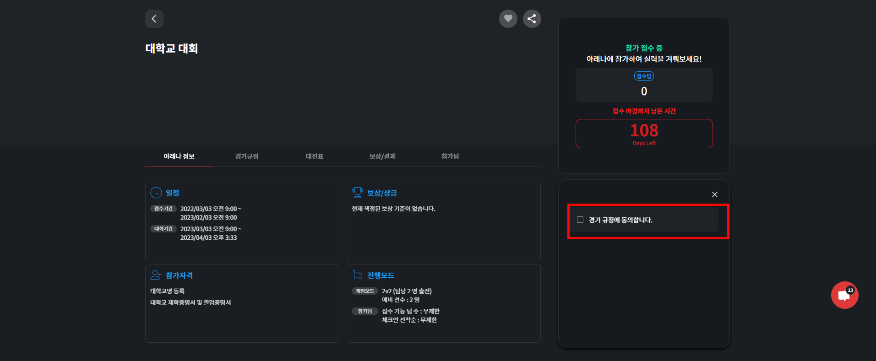Click the 접수기간 label badge
Image resolution: width=876 pixels, height=361 pixels.
[163, 209]
